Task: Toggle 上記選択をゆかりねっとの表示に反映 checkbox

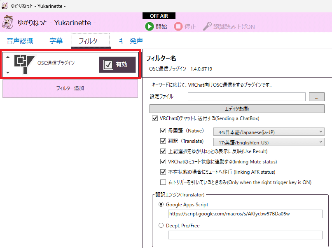Action: tap(163, 151)
